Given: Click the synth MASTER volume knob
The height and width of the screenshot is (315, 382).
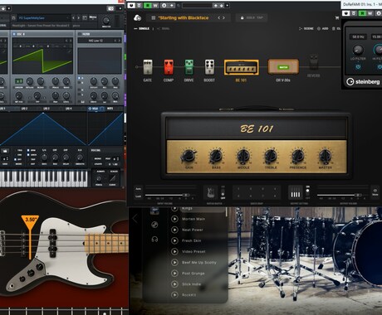Looking at the screenshot, I should click(x=106, y=20).
